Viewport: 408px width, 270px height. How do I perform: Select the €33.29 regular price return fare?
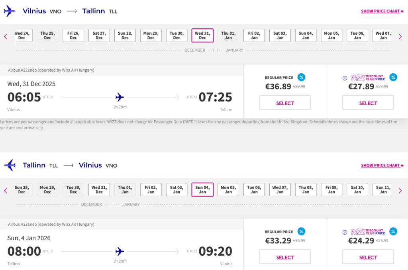click(285, 257)
